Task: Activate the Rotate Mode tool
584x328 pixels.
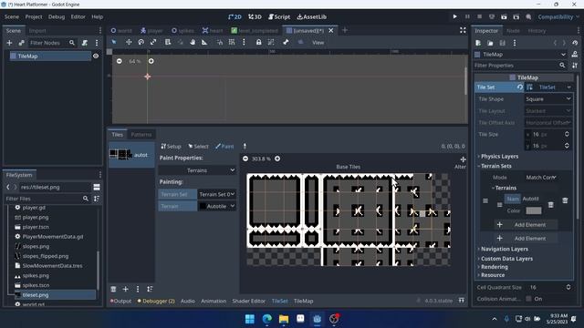Action: [141, 43]
